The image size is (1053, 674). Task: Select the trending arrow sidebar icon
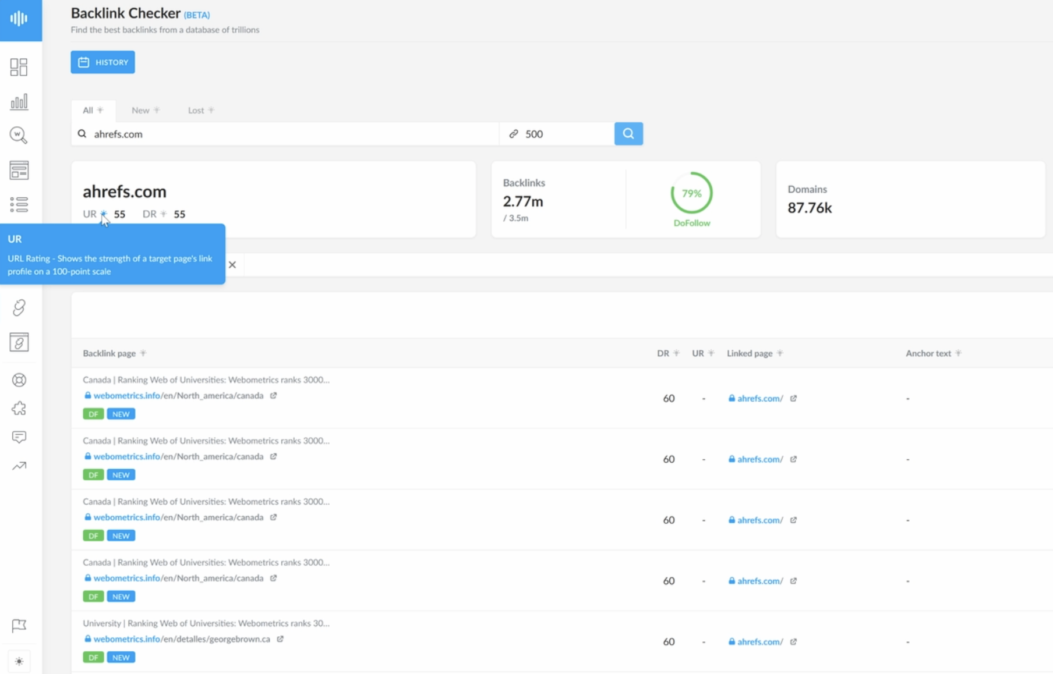19,466
